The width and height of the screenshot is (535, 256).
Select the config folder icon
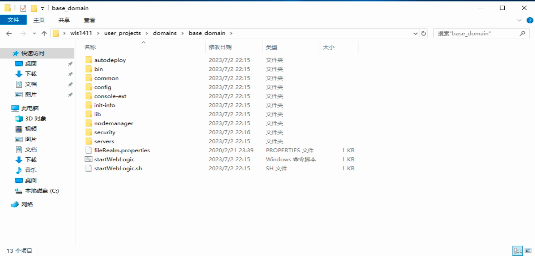pyautogui.click(x=89, y=87)
